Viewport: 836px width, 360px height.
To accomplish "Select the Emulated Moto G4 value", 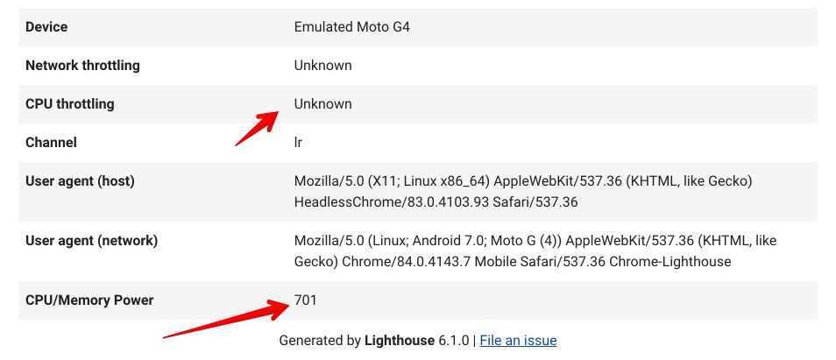I will [x=352, y=26].
